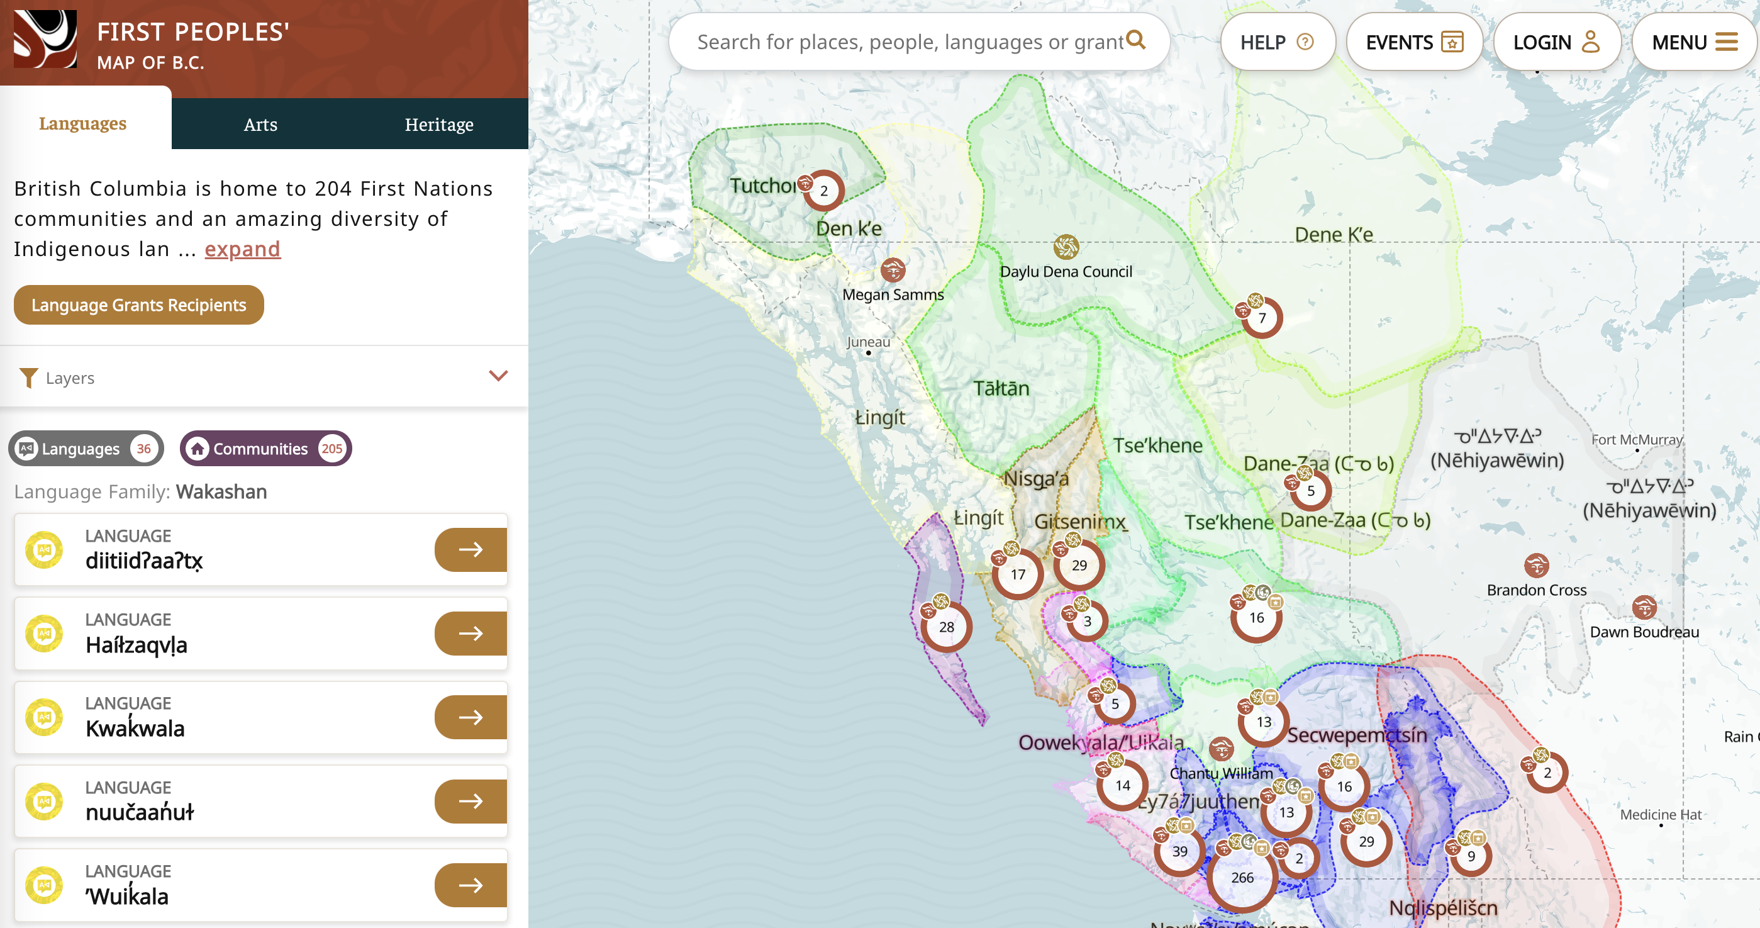Select the cluster marker showing 28
This screenshot has height=928, width=1760.
coord(945,627)
